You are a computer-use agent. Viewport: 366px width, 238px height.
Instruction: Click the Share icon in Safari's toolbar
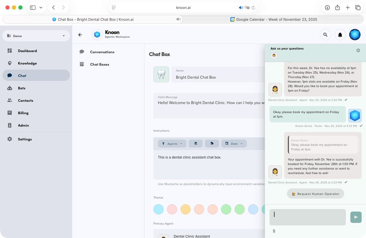click(x=337, y=7)
